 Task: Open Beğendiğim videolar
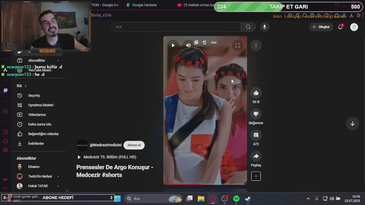pyautogui.click(x=43, y=134)
